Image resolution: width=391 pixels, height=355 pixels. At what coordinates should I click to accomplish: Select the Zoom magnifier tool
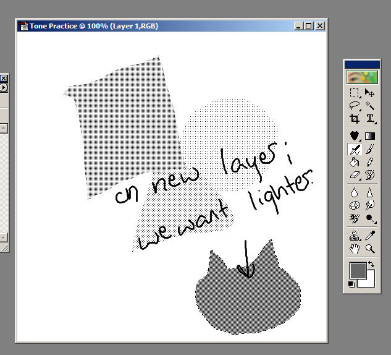click(369, 249)
